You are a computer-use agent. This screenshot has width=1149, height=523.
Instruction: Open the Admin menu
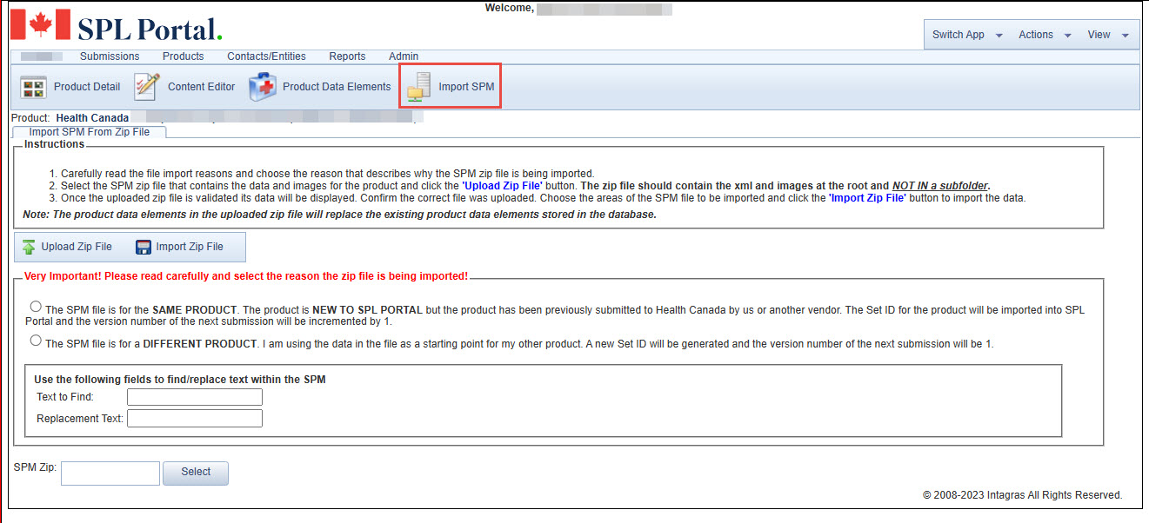coord(404,56)
